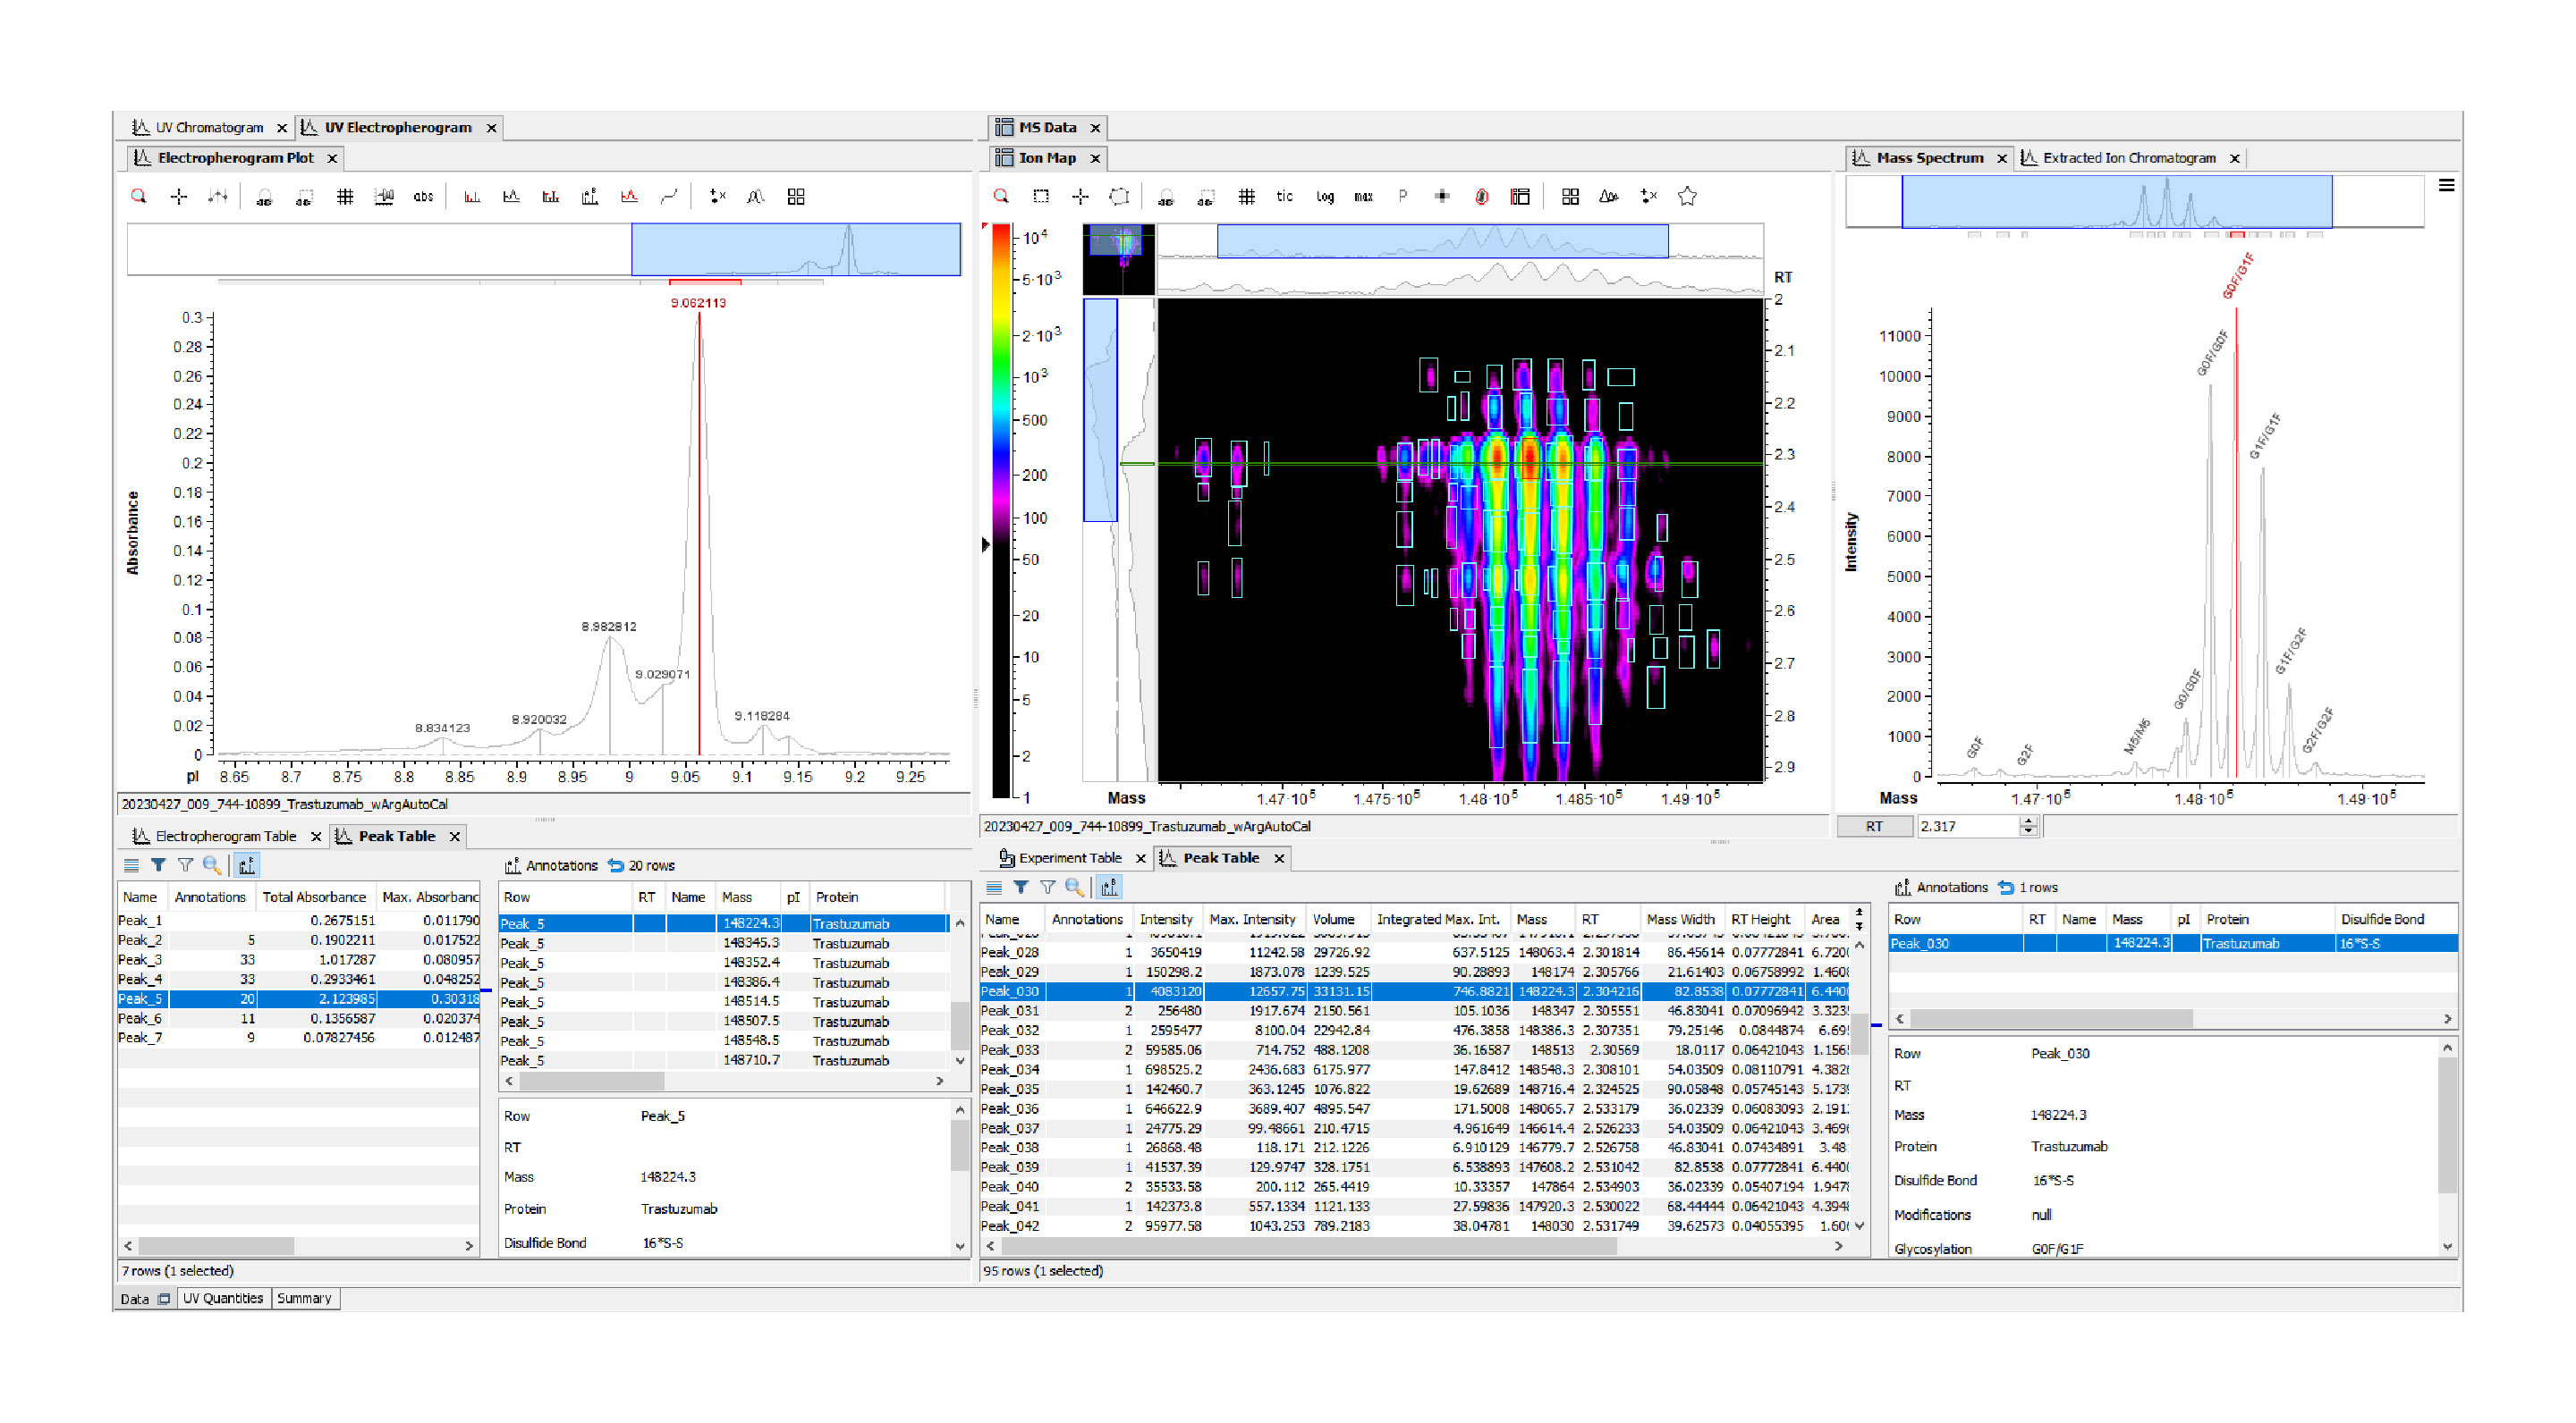The height and width of the screenshot is (1423, 2576).
Task: Switch to the UV Quantities bottom tab
Action: (x=223, y=1298)
